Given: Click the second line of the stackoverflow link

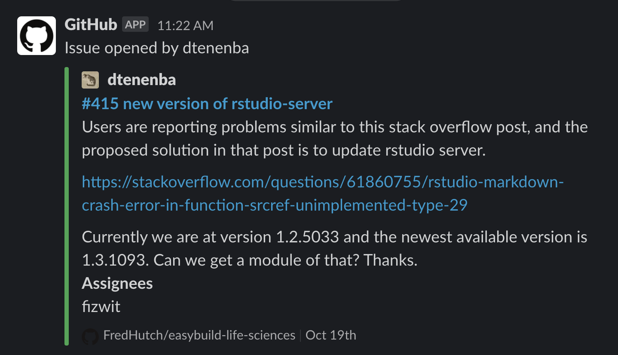Looking at the screenshot, I should (x=275, y=205).
